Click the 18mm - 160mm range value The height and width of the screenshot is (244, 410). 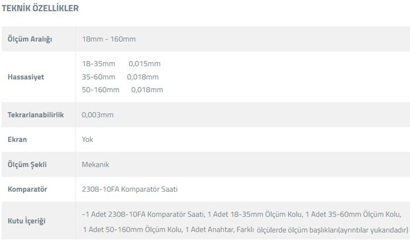[109, 39]
